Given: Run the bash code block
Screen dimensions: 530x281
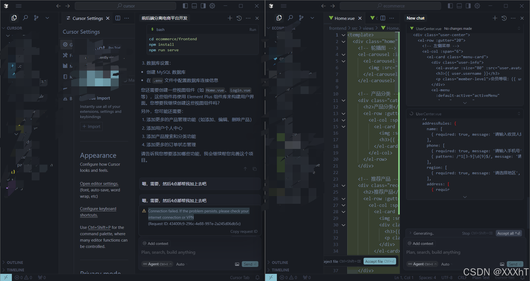Looking at the screenshot, I should coord(253,30).
